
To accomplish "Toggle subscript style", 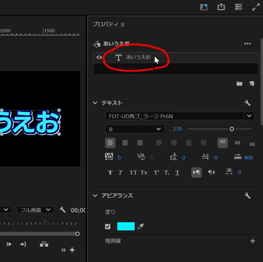I will click(167, 173).
